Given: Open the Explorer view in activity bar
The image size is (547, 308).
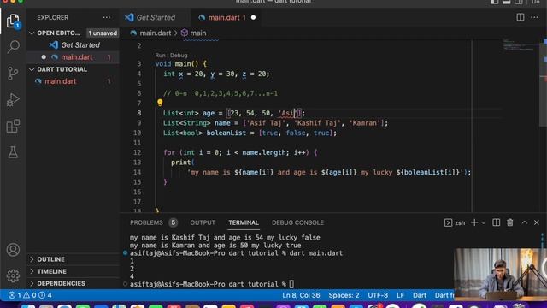Looking at the screenshot, I should (13, 21).
